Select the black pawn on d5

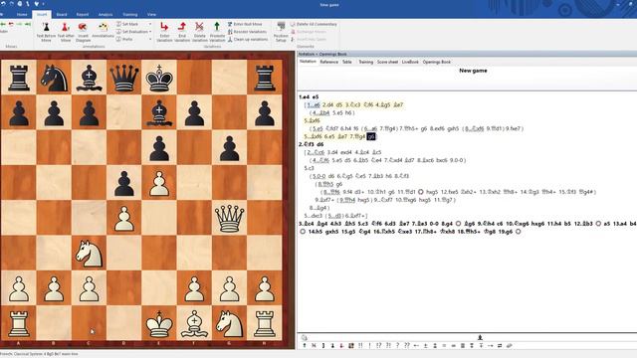[124, 183]
